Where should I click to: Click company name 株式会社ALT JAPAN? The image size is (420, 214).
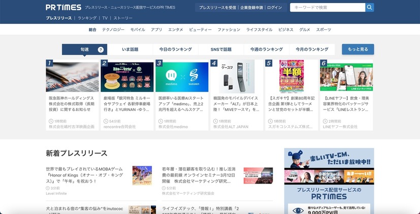[x=231, y=127]
